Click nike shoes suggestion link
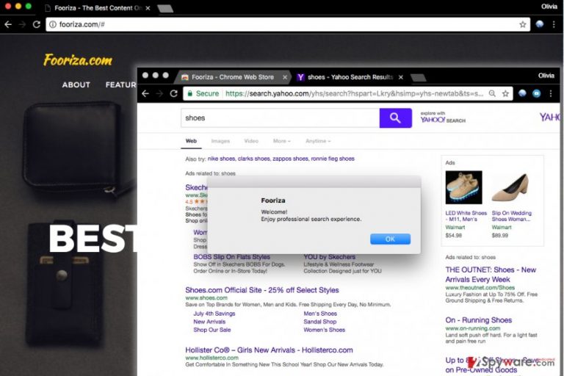 [x=221, y=159]
